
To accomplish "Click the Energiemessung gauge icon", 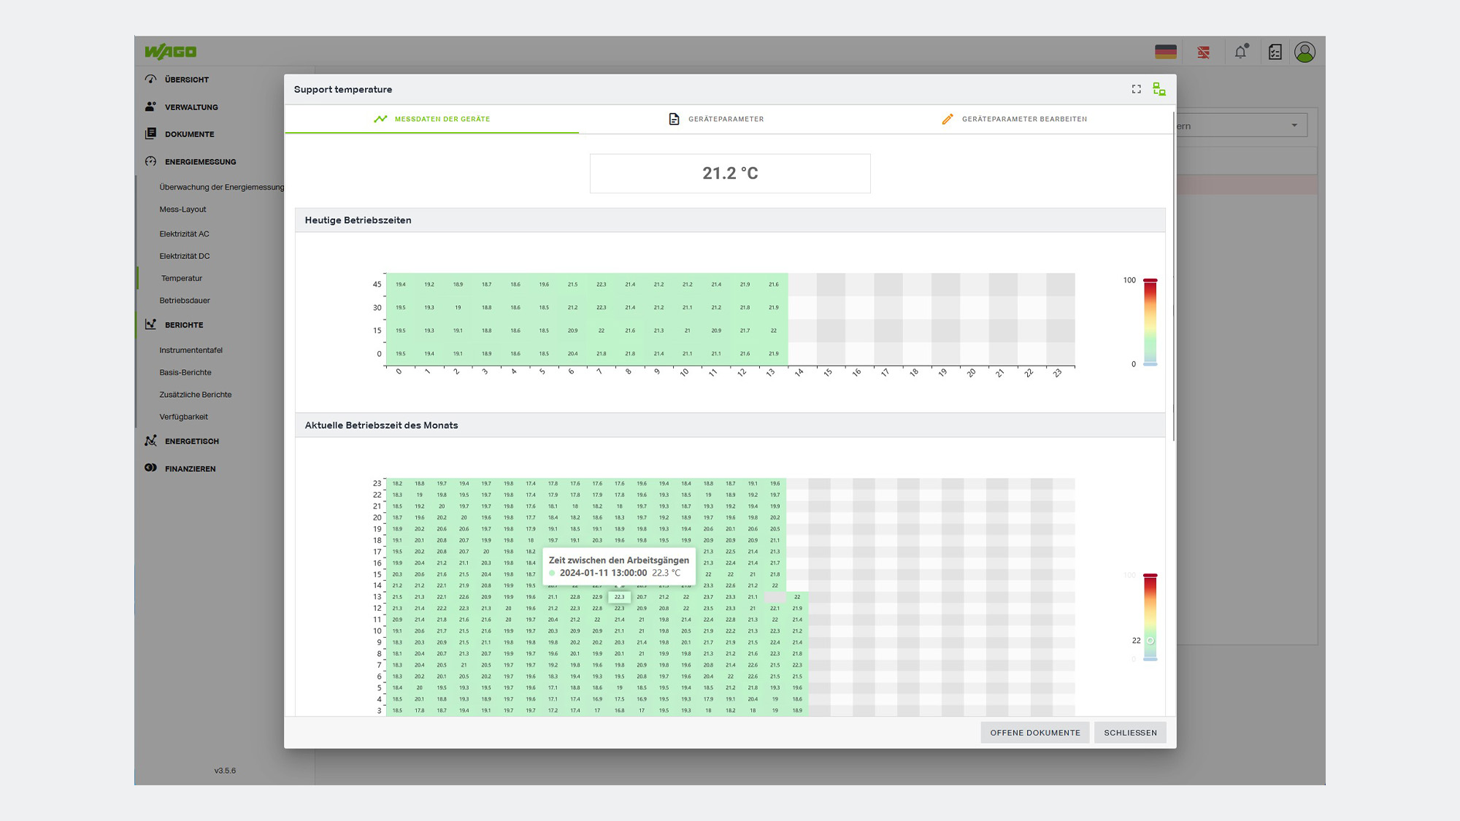I will click(x=150, y=161).
